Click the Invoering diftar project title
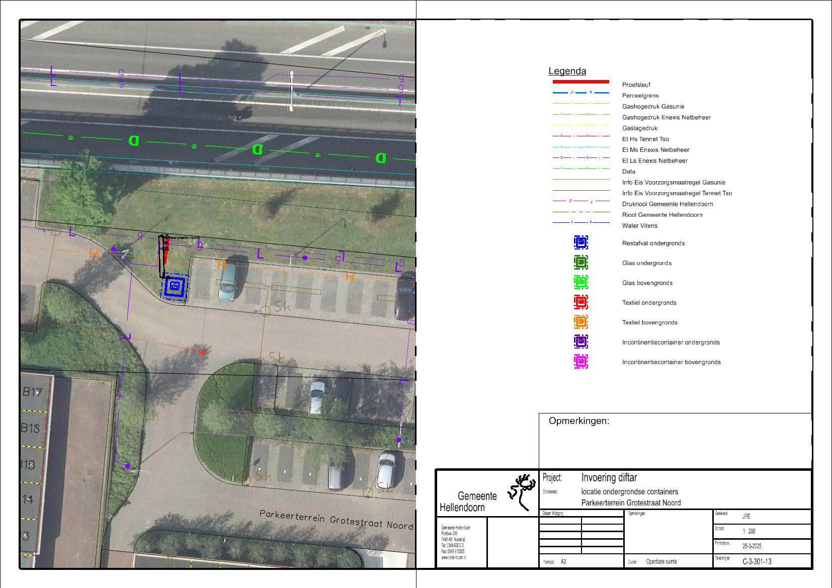 pyautogui.click(x=609, y=478)
